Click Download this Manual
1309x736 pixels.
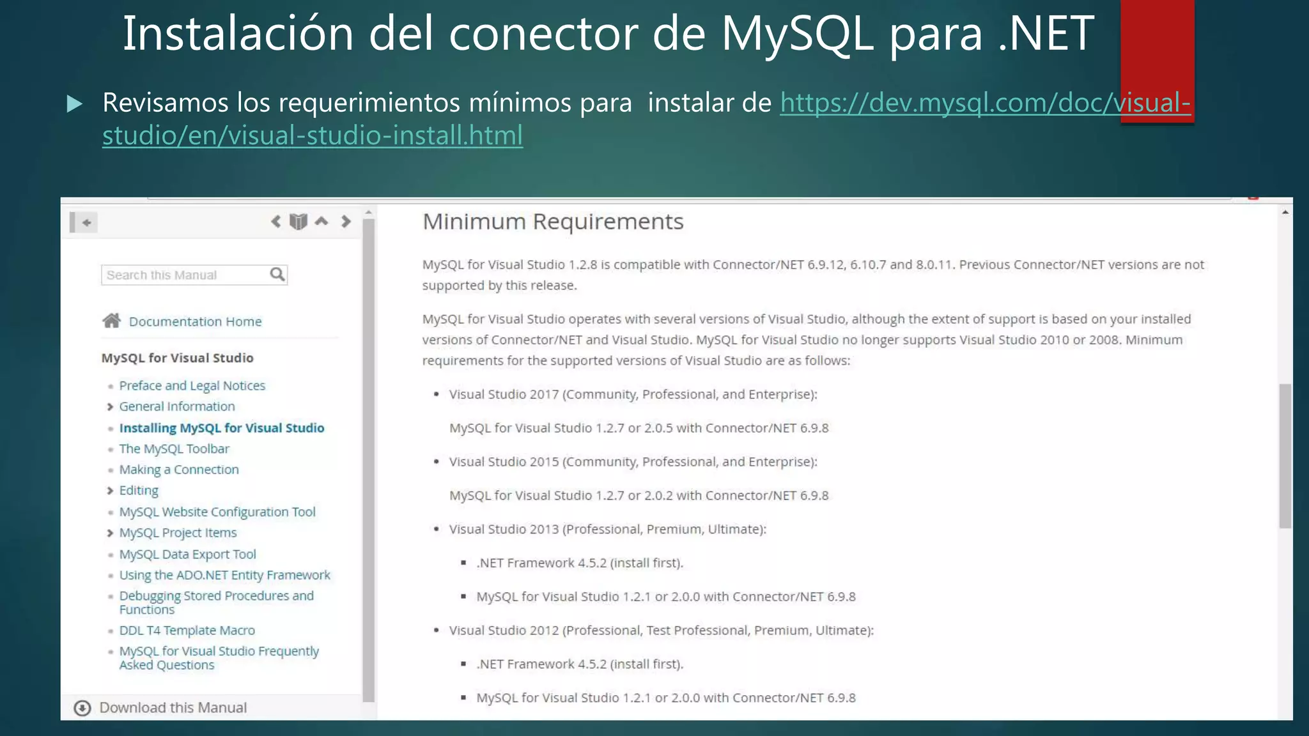point(173,708)
